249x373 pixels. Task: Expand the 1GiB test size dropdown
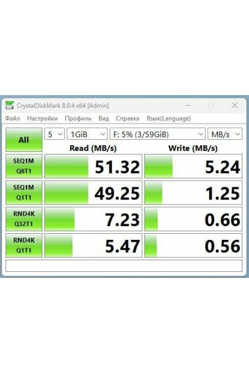click(87, 134)
